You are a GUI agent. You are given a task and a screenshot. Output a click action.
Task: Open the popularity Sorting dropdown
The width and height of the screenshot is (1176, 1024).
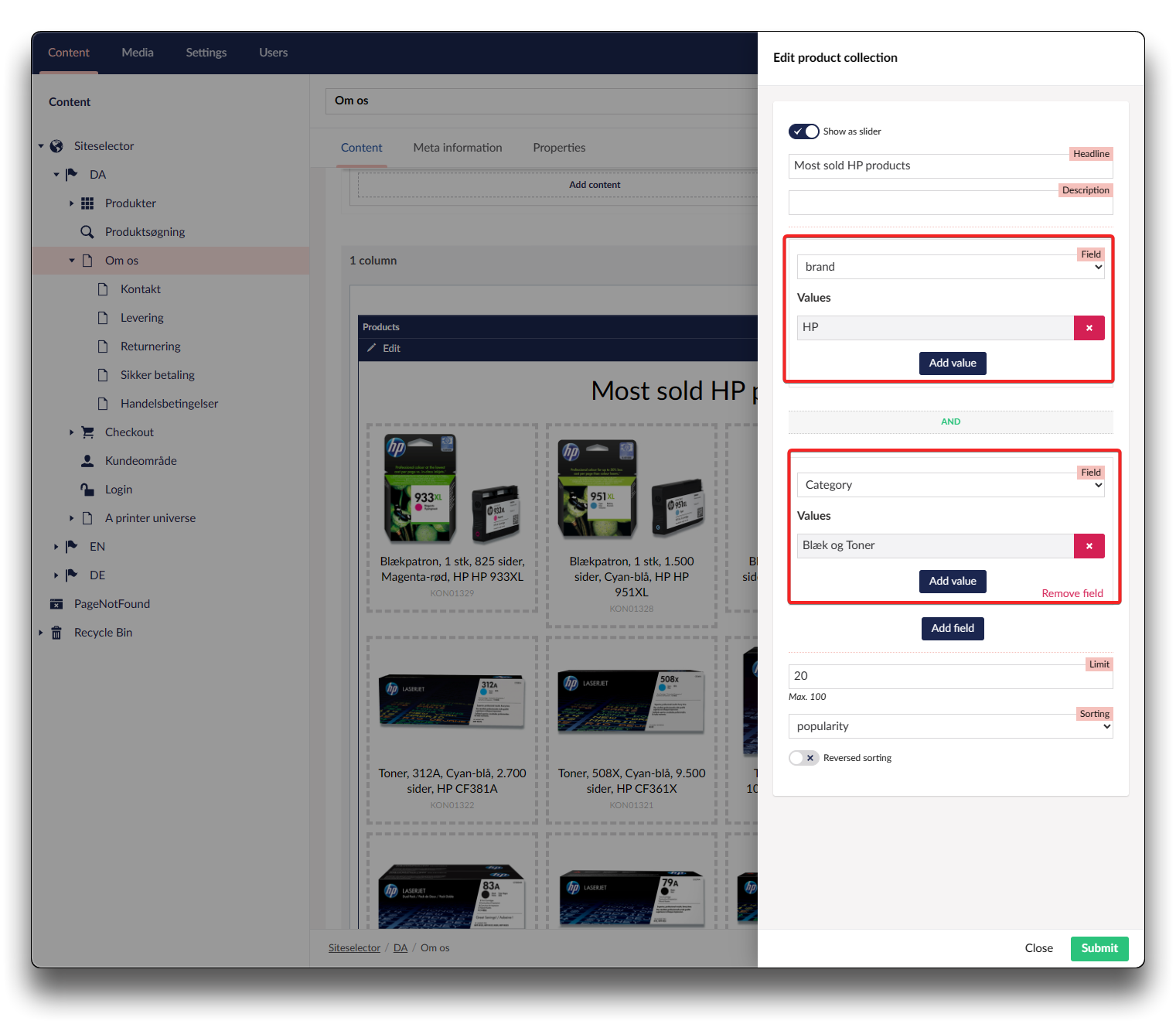[950, 726]
